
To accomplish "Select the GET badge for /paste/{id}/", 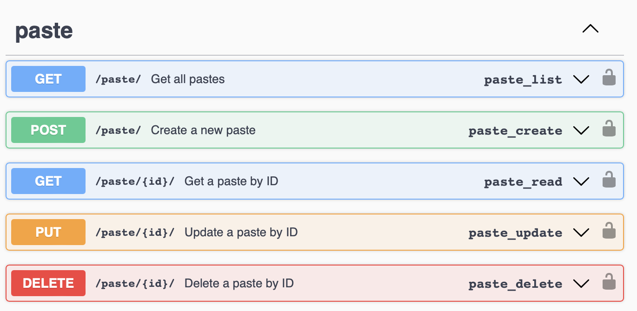I will click(x=48, y=181).
